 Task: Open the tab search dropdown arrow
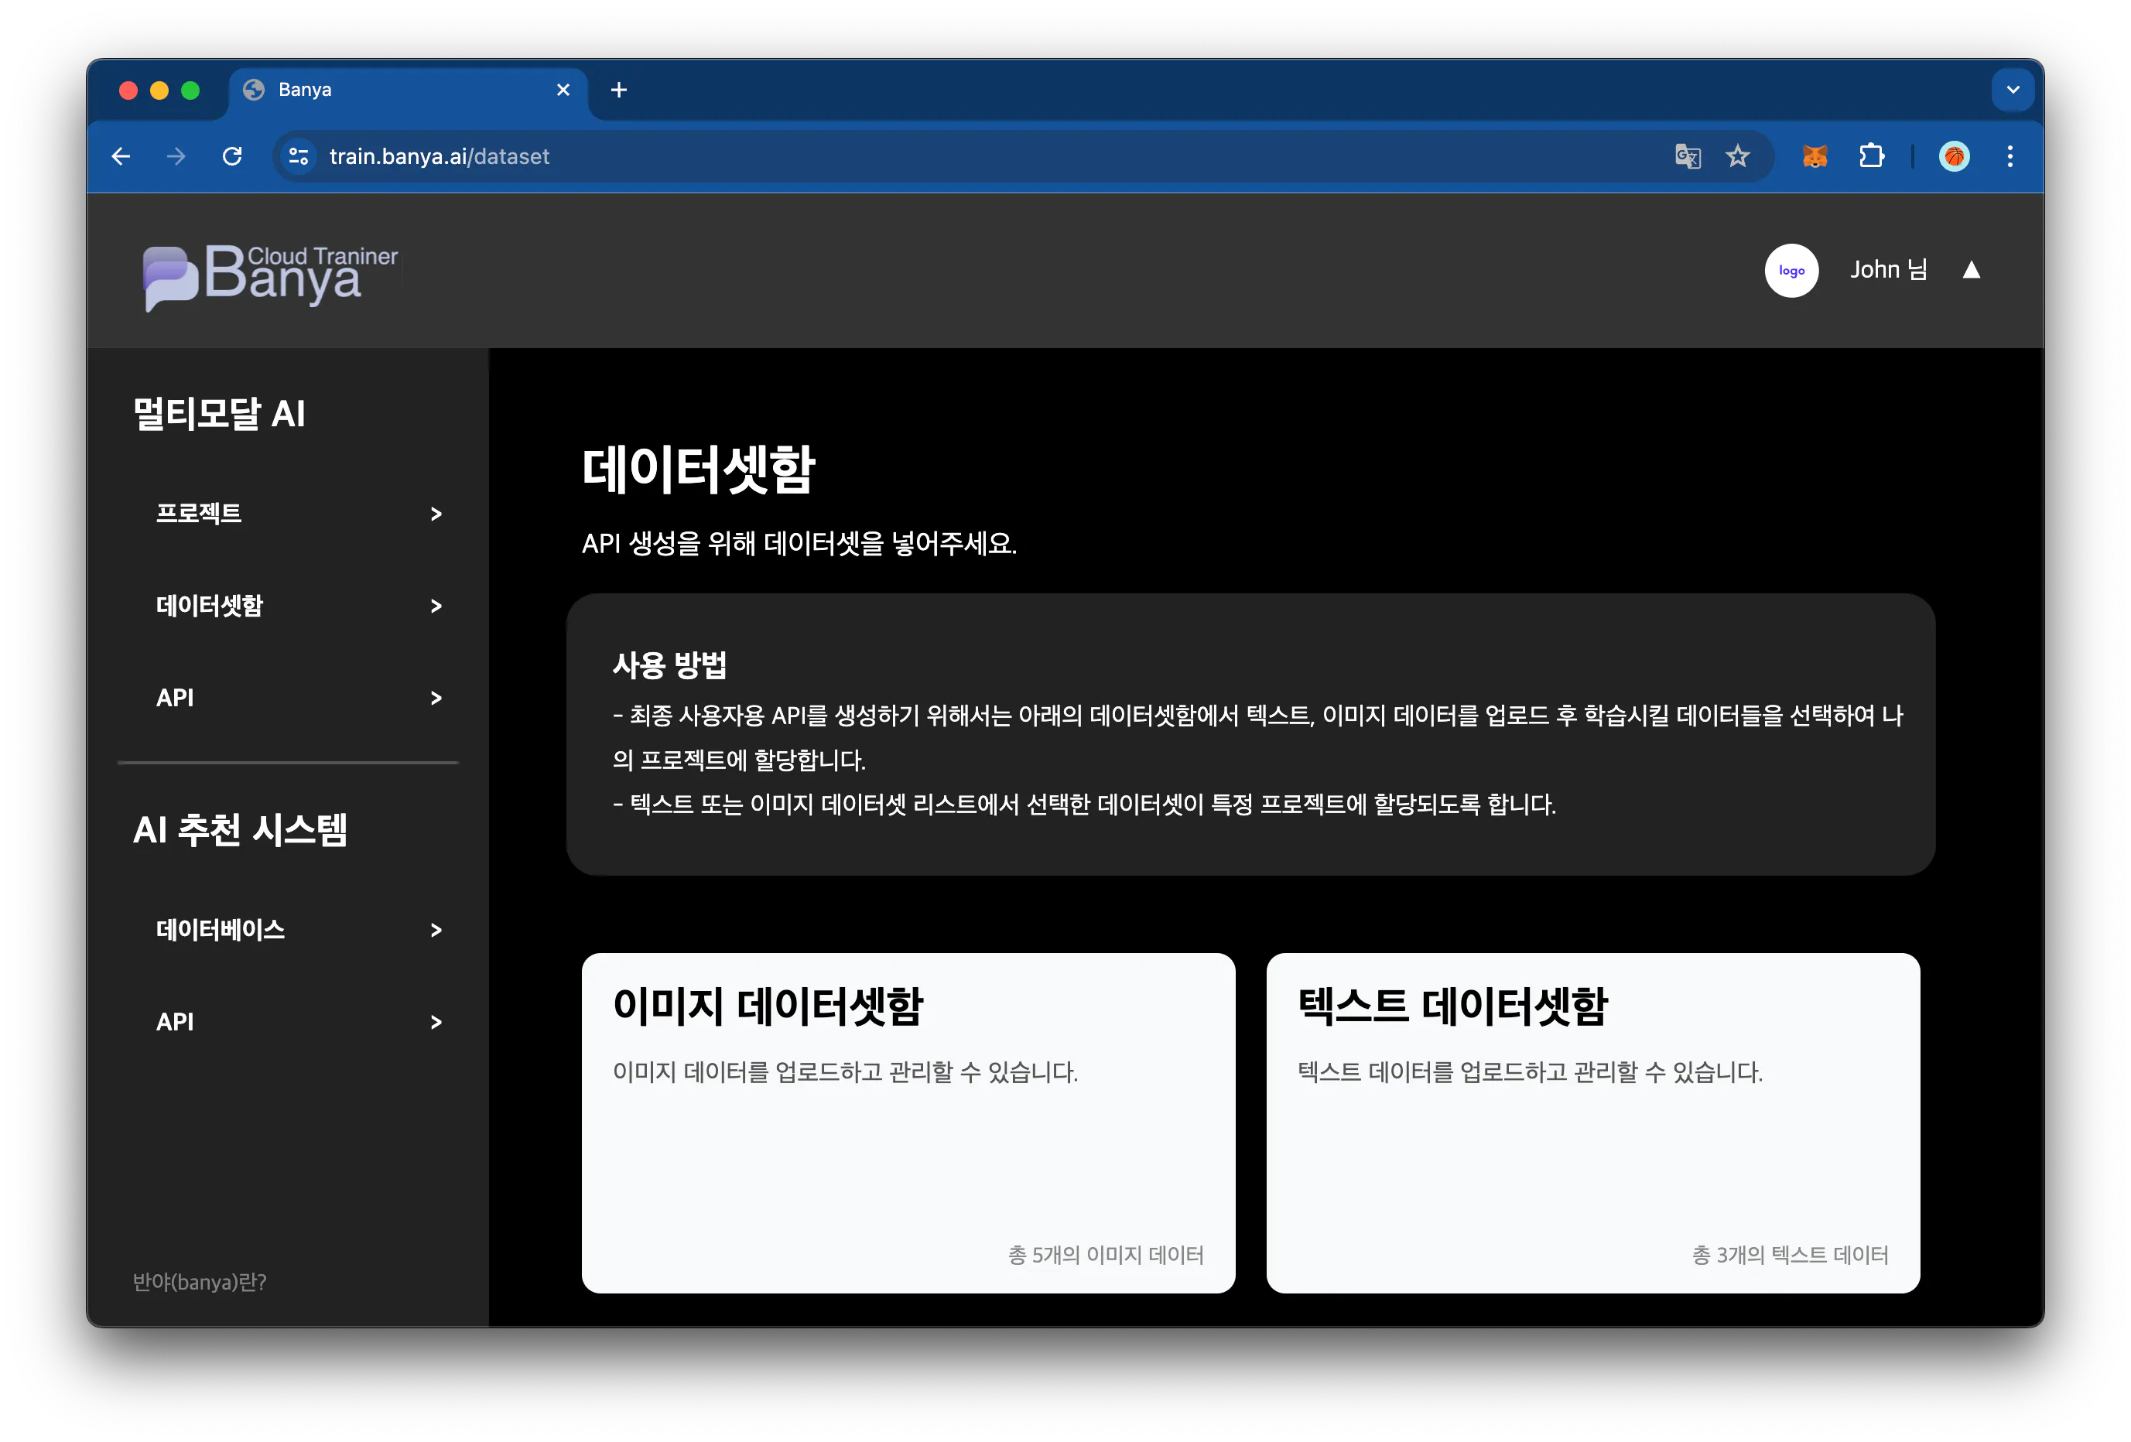2013,90
